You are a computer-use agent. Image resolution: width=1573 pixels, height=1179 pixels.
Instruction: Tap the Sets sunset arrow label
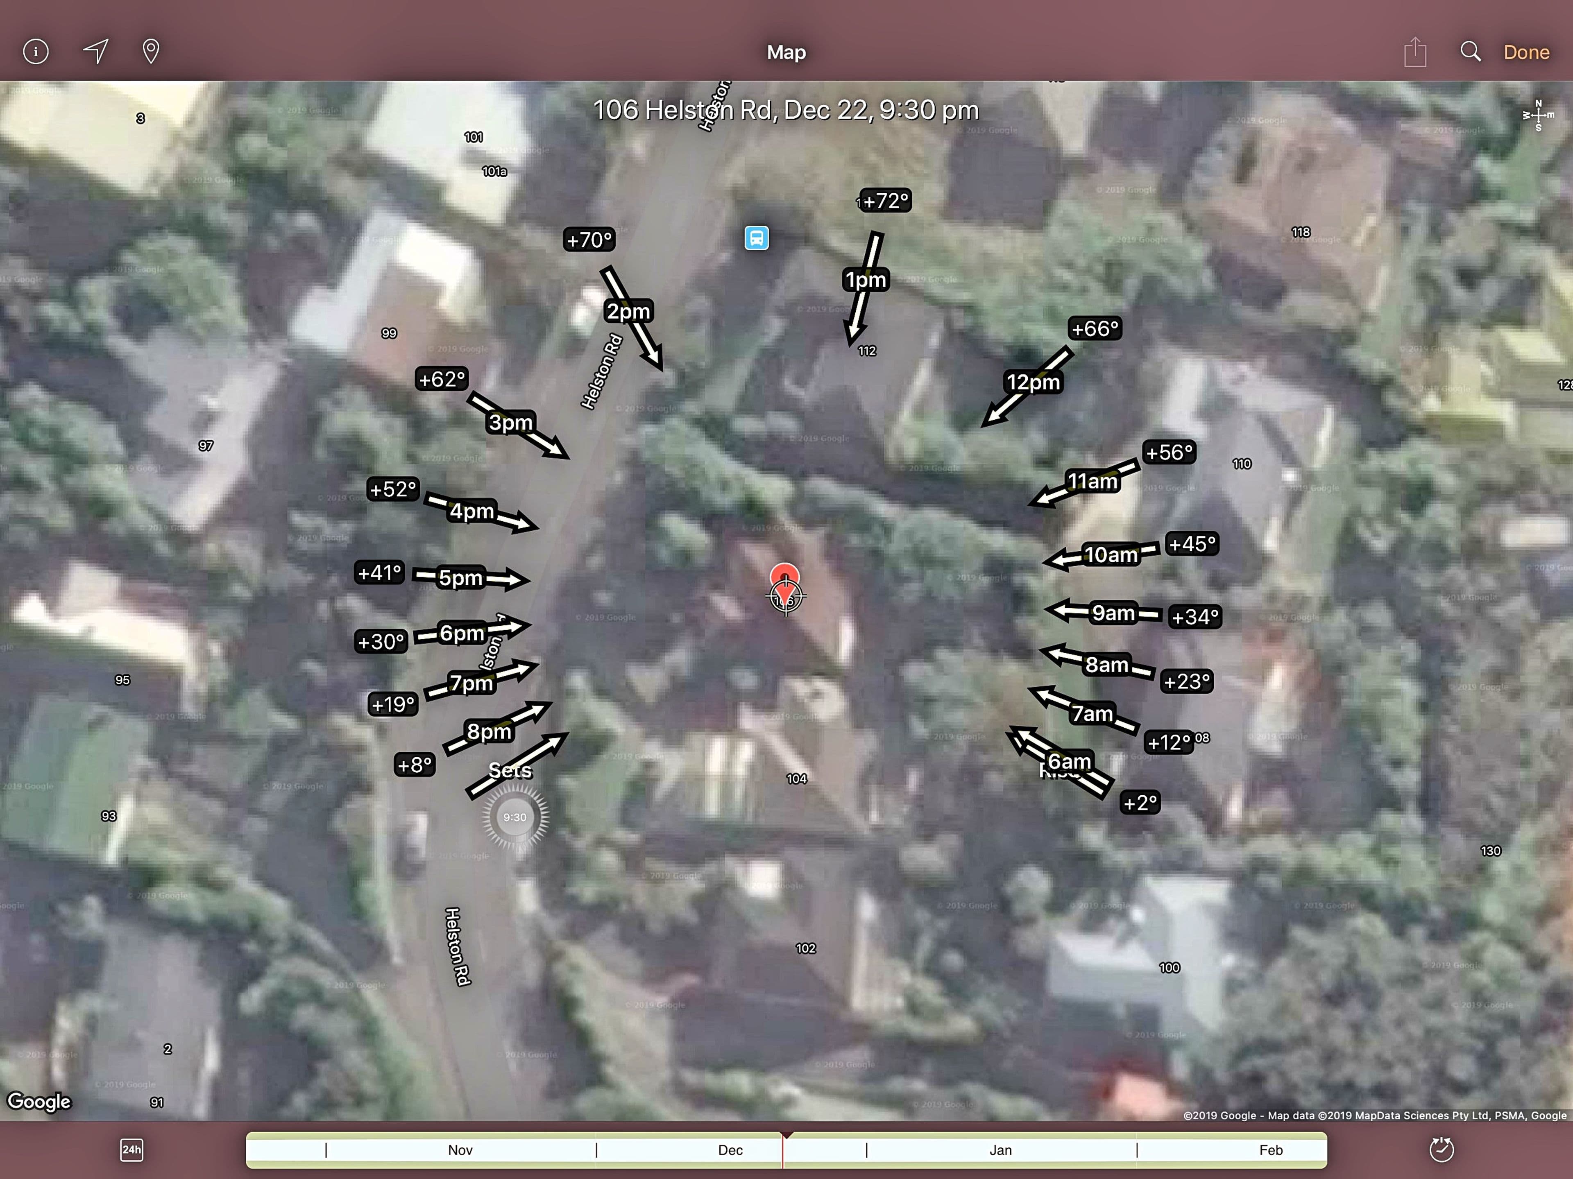(x=510, y=770)
